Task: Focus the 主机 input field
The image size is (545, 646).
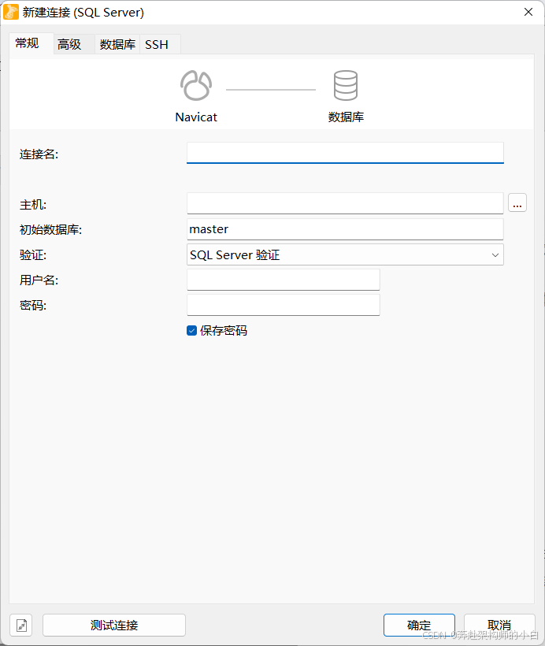Action: (x=345, y=203)
